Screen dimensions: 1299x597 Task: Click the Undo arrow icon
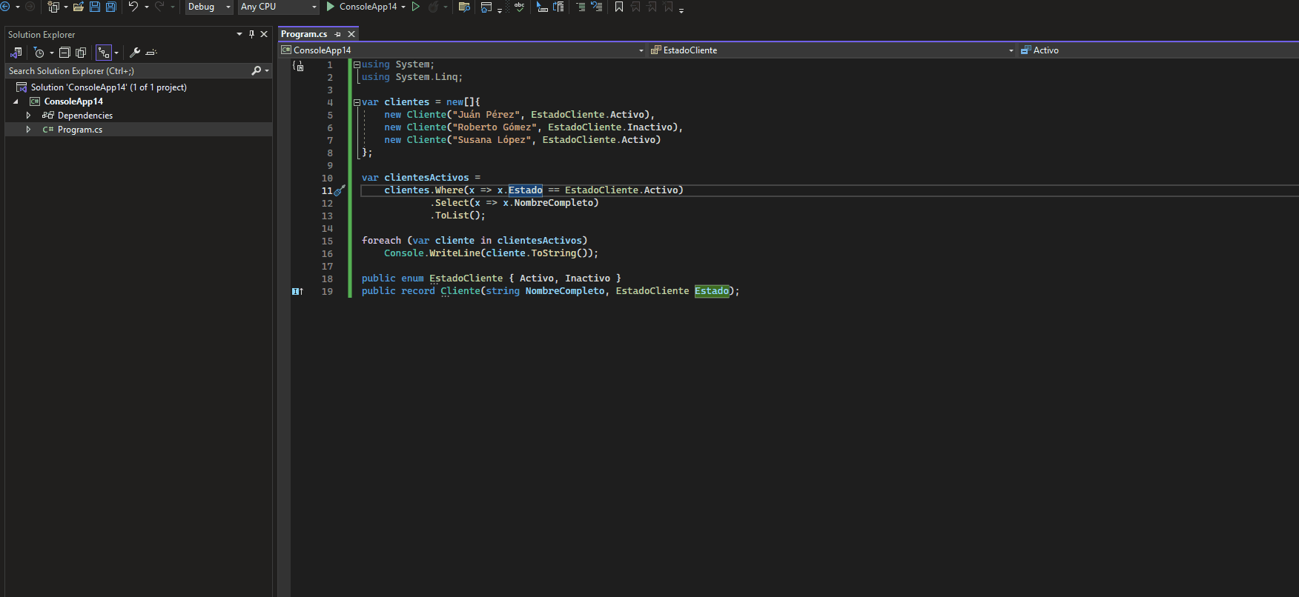click(x=133, y=7)
